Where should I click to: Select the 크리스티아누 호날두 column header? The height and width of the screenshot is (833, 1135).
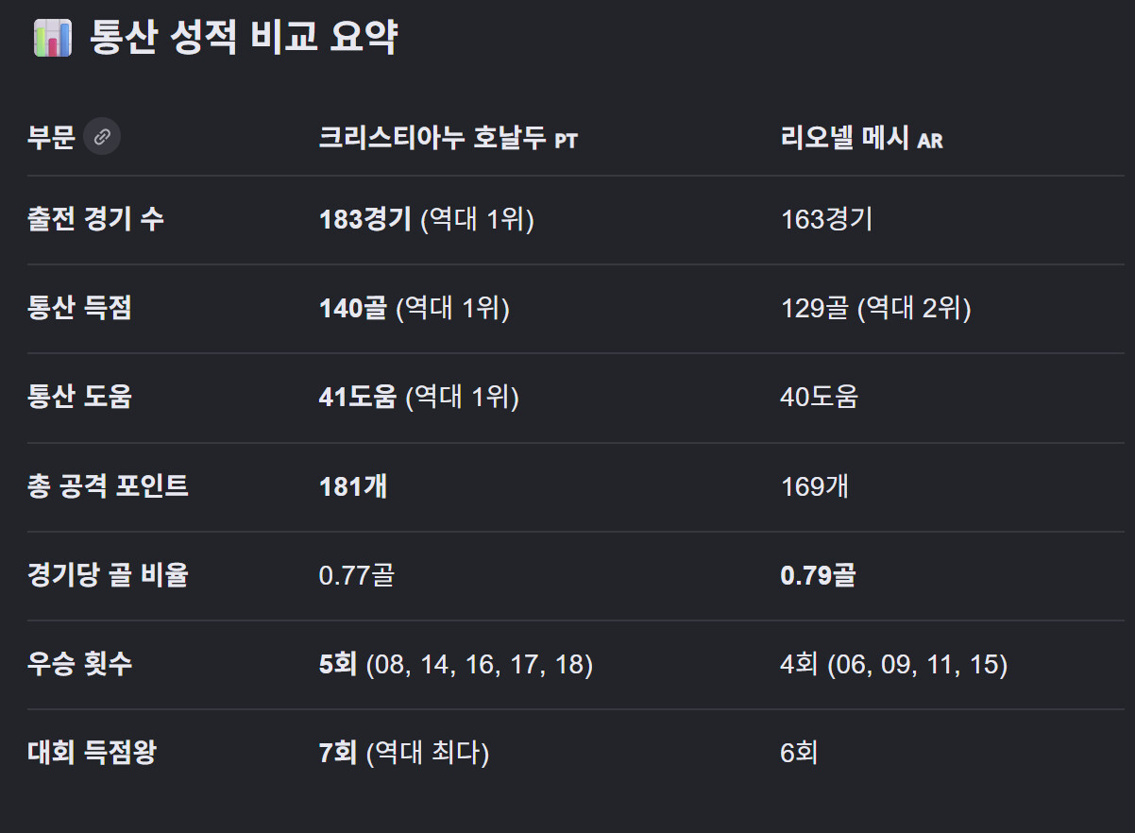[449, 139]
